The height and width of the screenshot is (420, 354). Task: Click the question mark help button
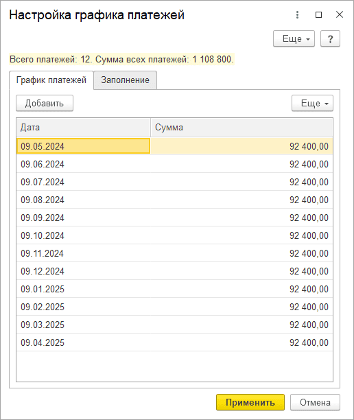pyautogui.click(x=330, y=39)
